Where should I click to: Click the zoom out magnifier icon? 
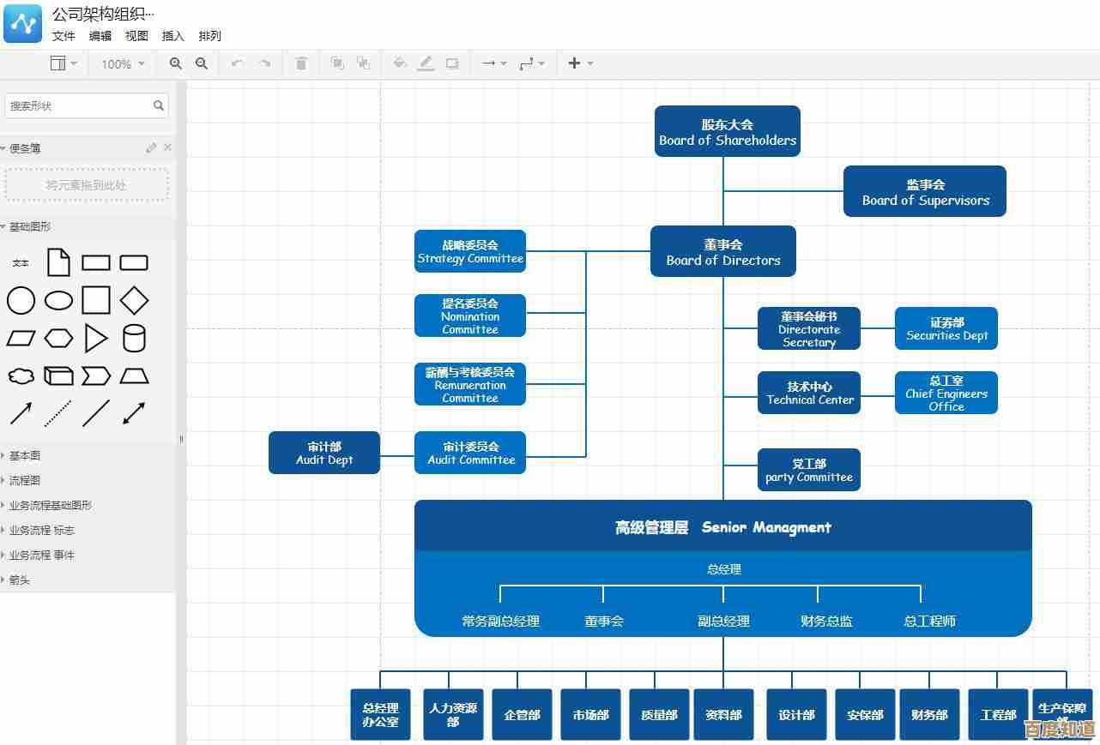pos(202,63)
